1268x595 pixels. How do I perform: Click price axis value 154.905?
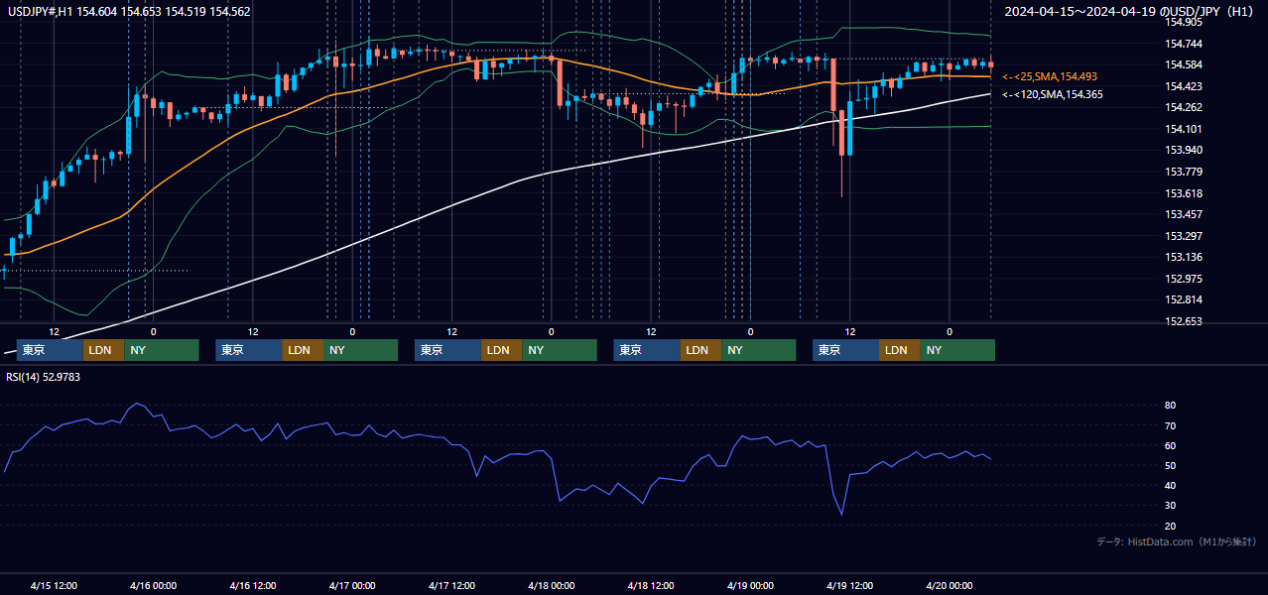1184,22
